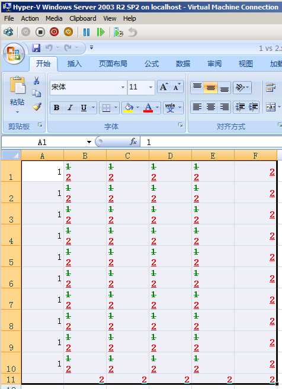Click inside the formula bar field

pos(211,142)
